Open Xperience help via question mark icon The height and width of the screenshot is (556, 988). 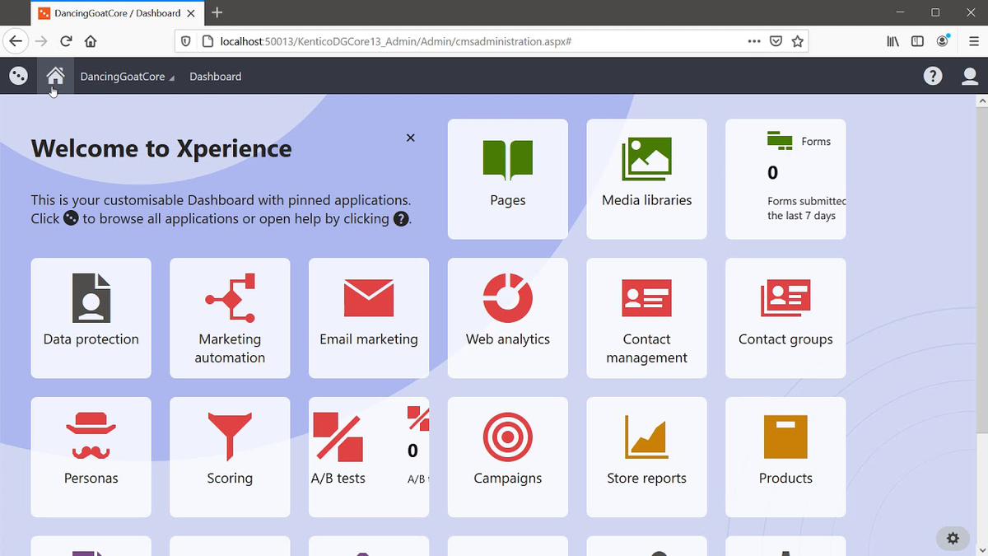(932, 76)
